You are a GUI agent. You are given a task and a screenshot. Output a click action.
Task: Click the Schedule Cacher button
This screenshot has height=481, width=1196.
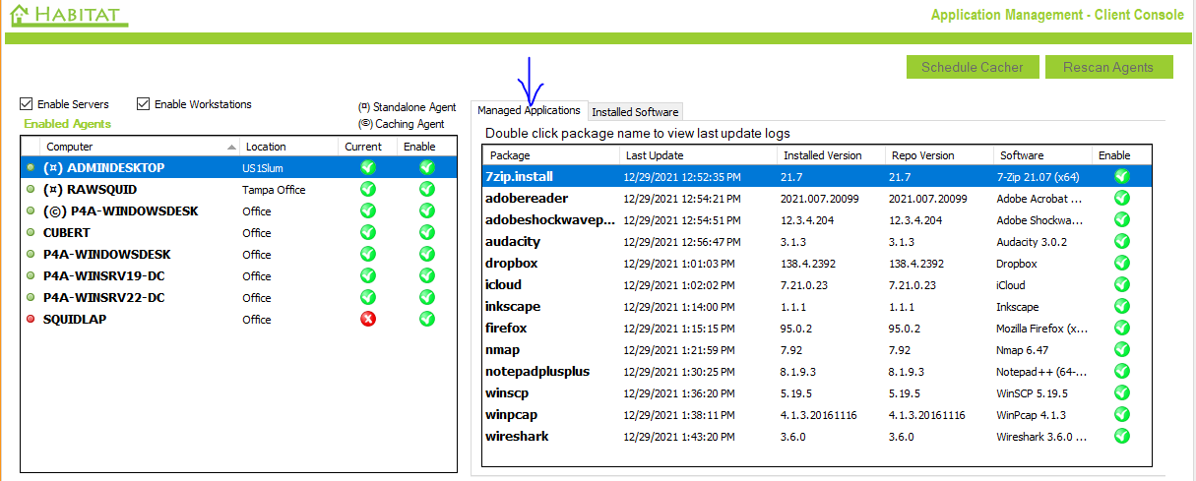[x=972, y=67]
